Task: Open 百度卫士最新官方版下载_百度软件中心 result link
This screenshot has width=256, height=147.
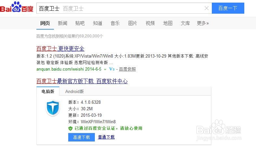Action: click(82, 81)
